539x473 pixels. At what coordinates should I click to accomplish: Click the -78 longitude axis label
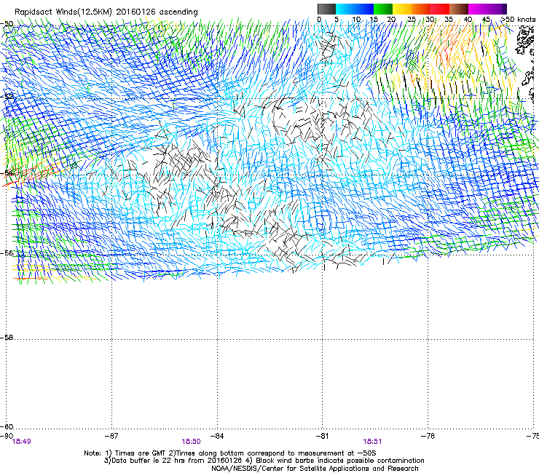pos(428,436)
